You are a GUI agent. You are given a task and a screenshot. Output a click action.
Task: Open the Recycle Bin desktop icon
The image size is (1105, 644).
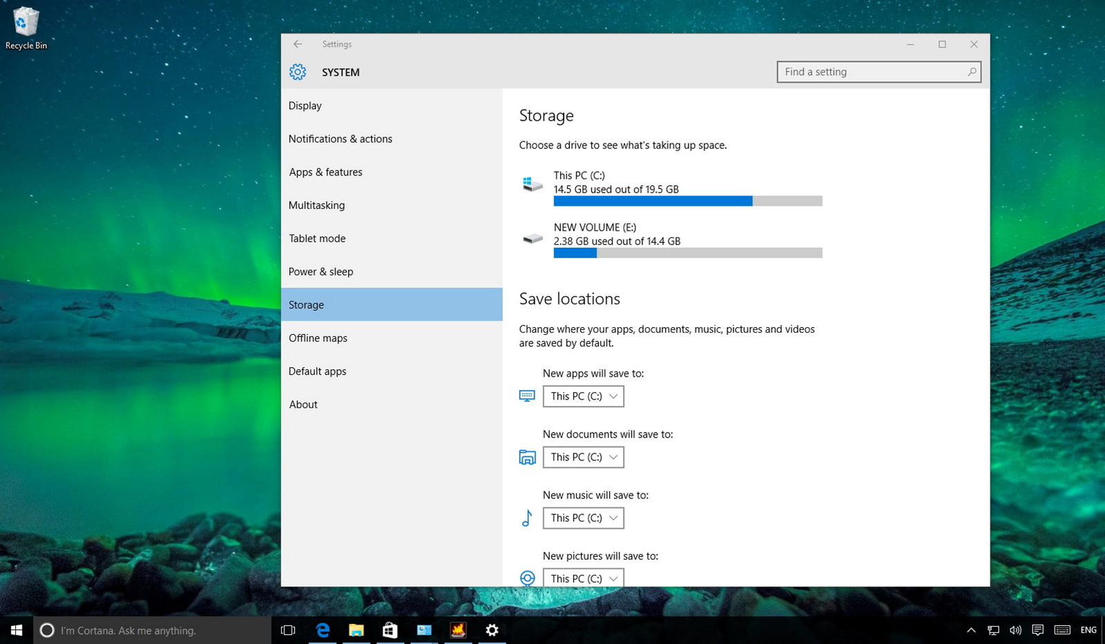click(26, 28)
